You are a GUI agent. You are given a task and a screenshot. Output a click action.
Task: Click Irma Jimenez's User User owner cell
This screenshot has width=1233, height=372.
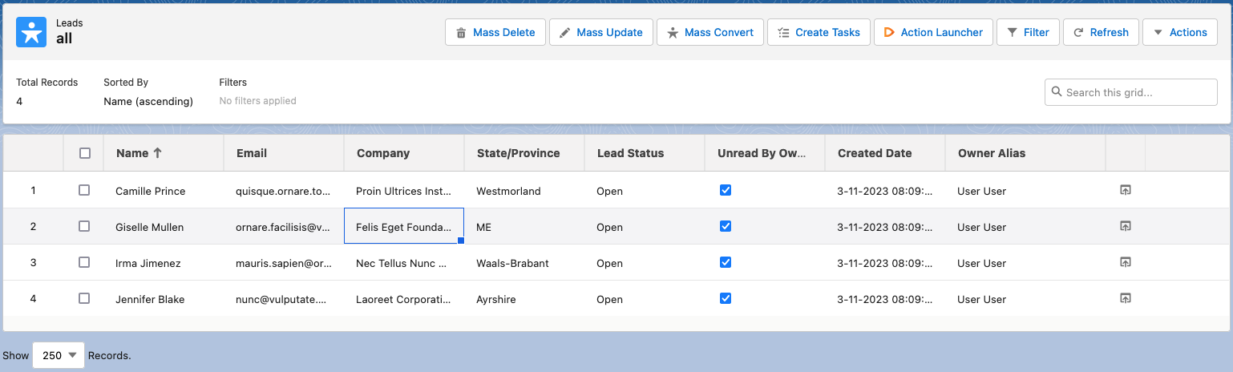[x=1025, y=263]
